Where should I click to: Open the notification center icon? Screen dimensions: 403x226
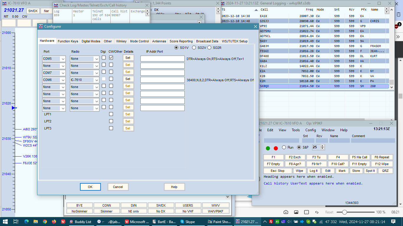[x=393, y=222]
